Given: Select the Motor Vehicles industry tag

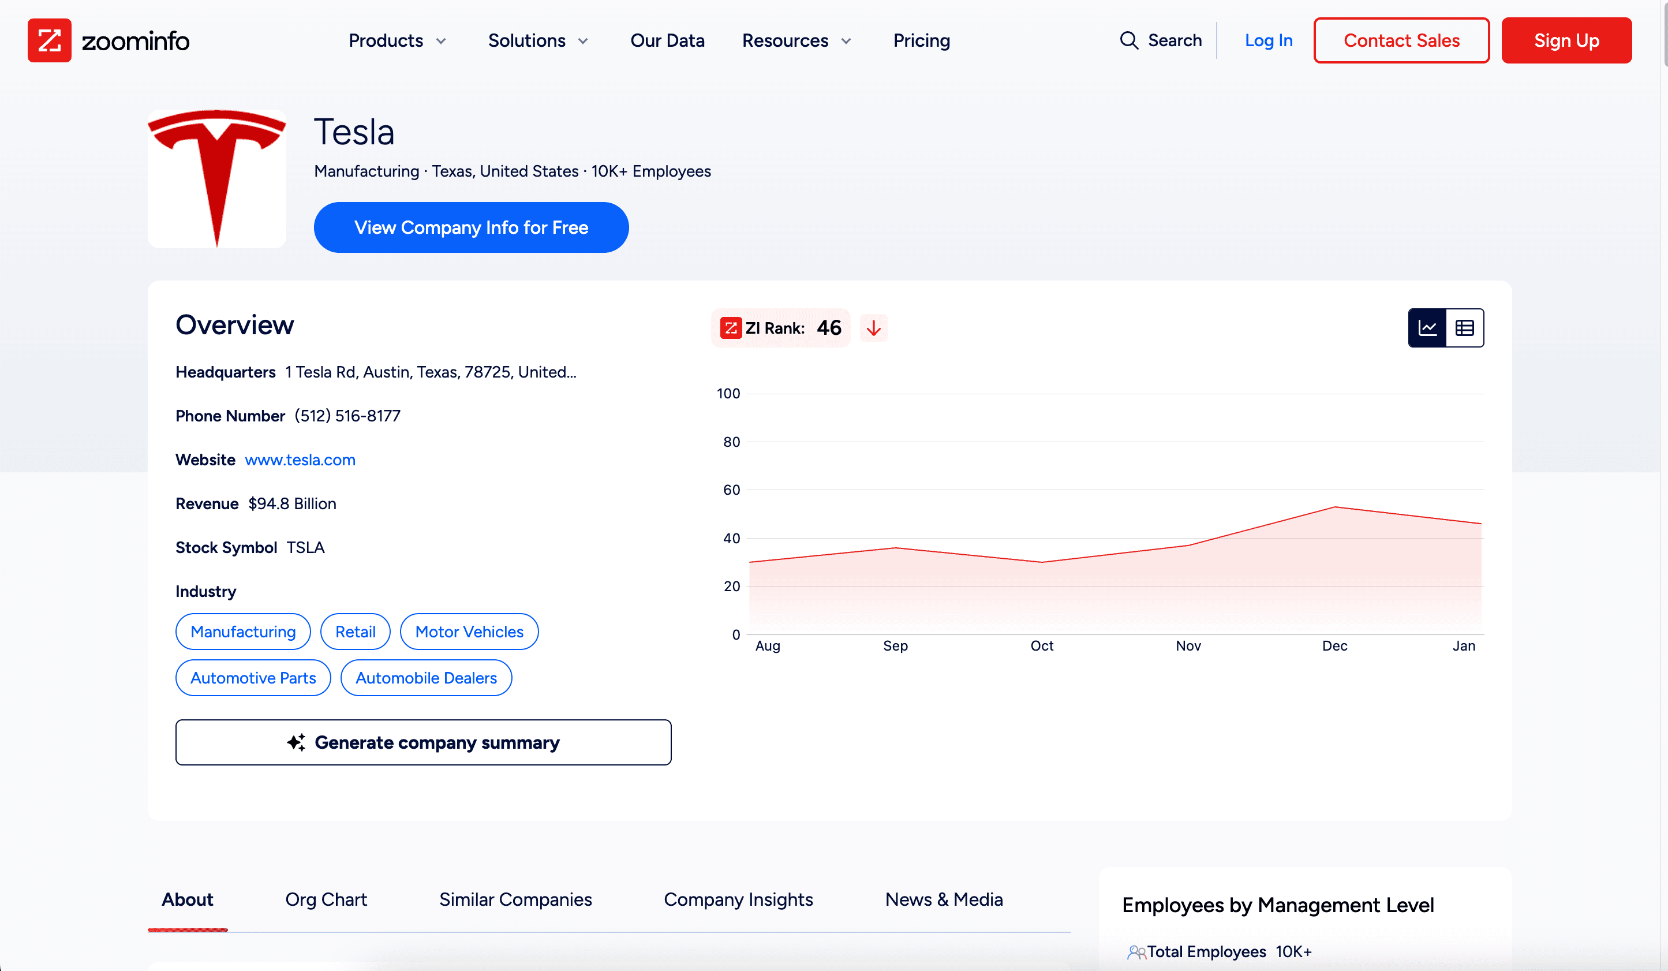Looking at the screenshot, I should [x=469, y=632].
